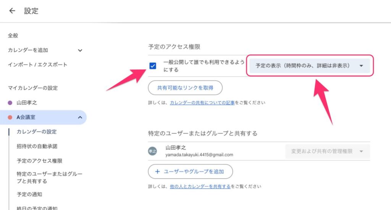
Task: Open カレンダーの共有についての記事 link
Action: 202,103
